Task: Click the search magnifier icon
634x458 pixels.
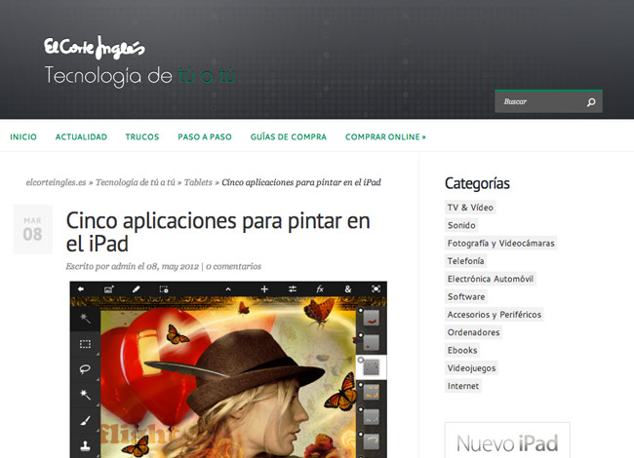Action: coord(590,102)
